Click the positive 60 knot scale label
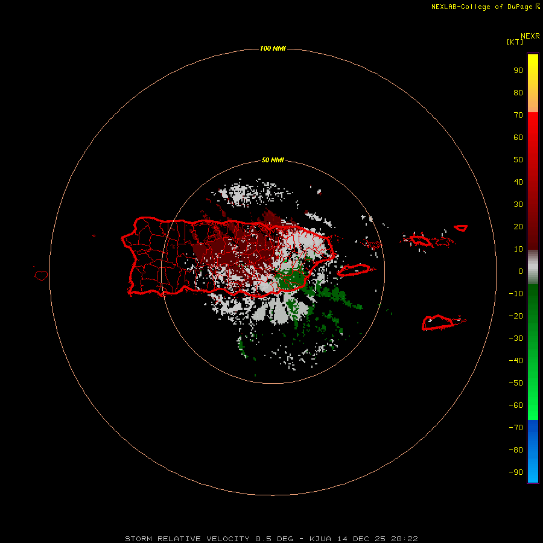 [x=518, y=137]
